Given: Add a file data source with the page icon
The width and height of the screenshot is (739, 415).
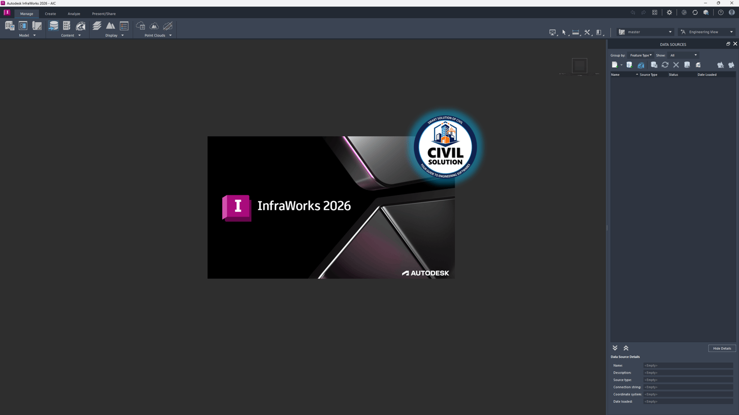Looking at the screenshot, I should [614, 65].
